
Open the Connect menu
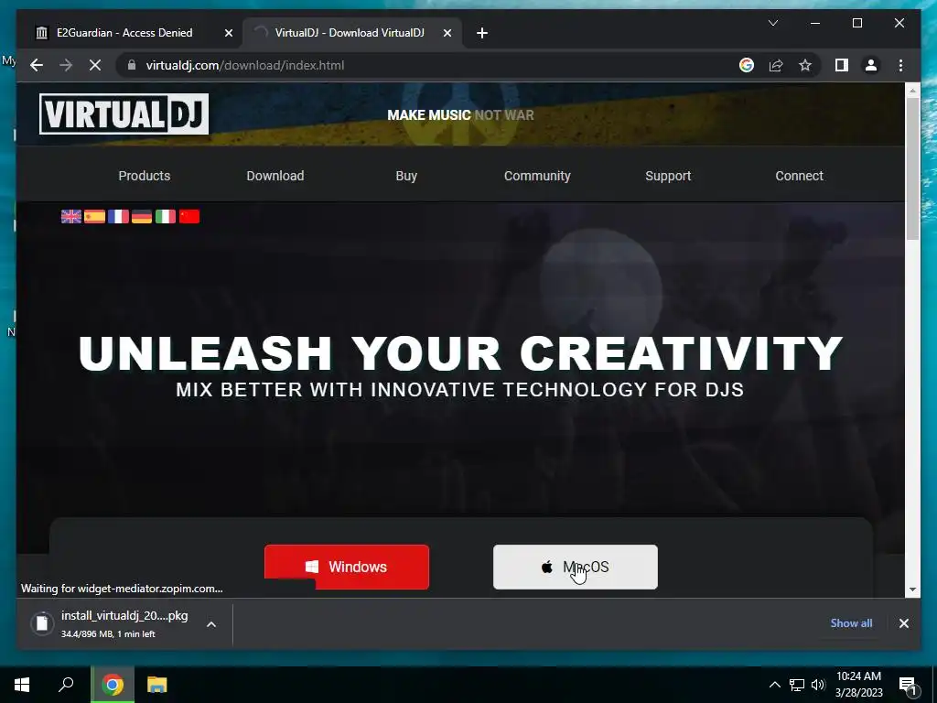point(799,176)
